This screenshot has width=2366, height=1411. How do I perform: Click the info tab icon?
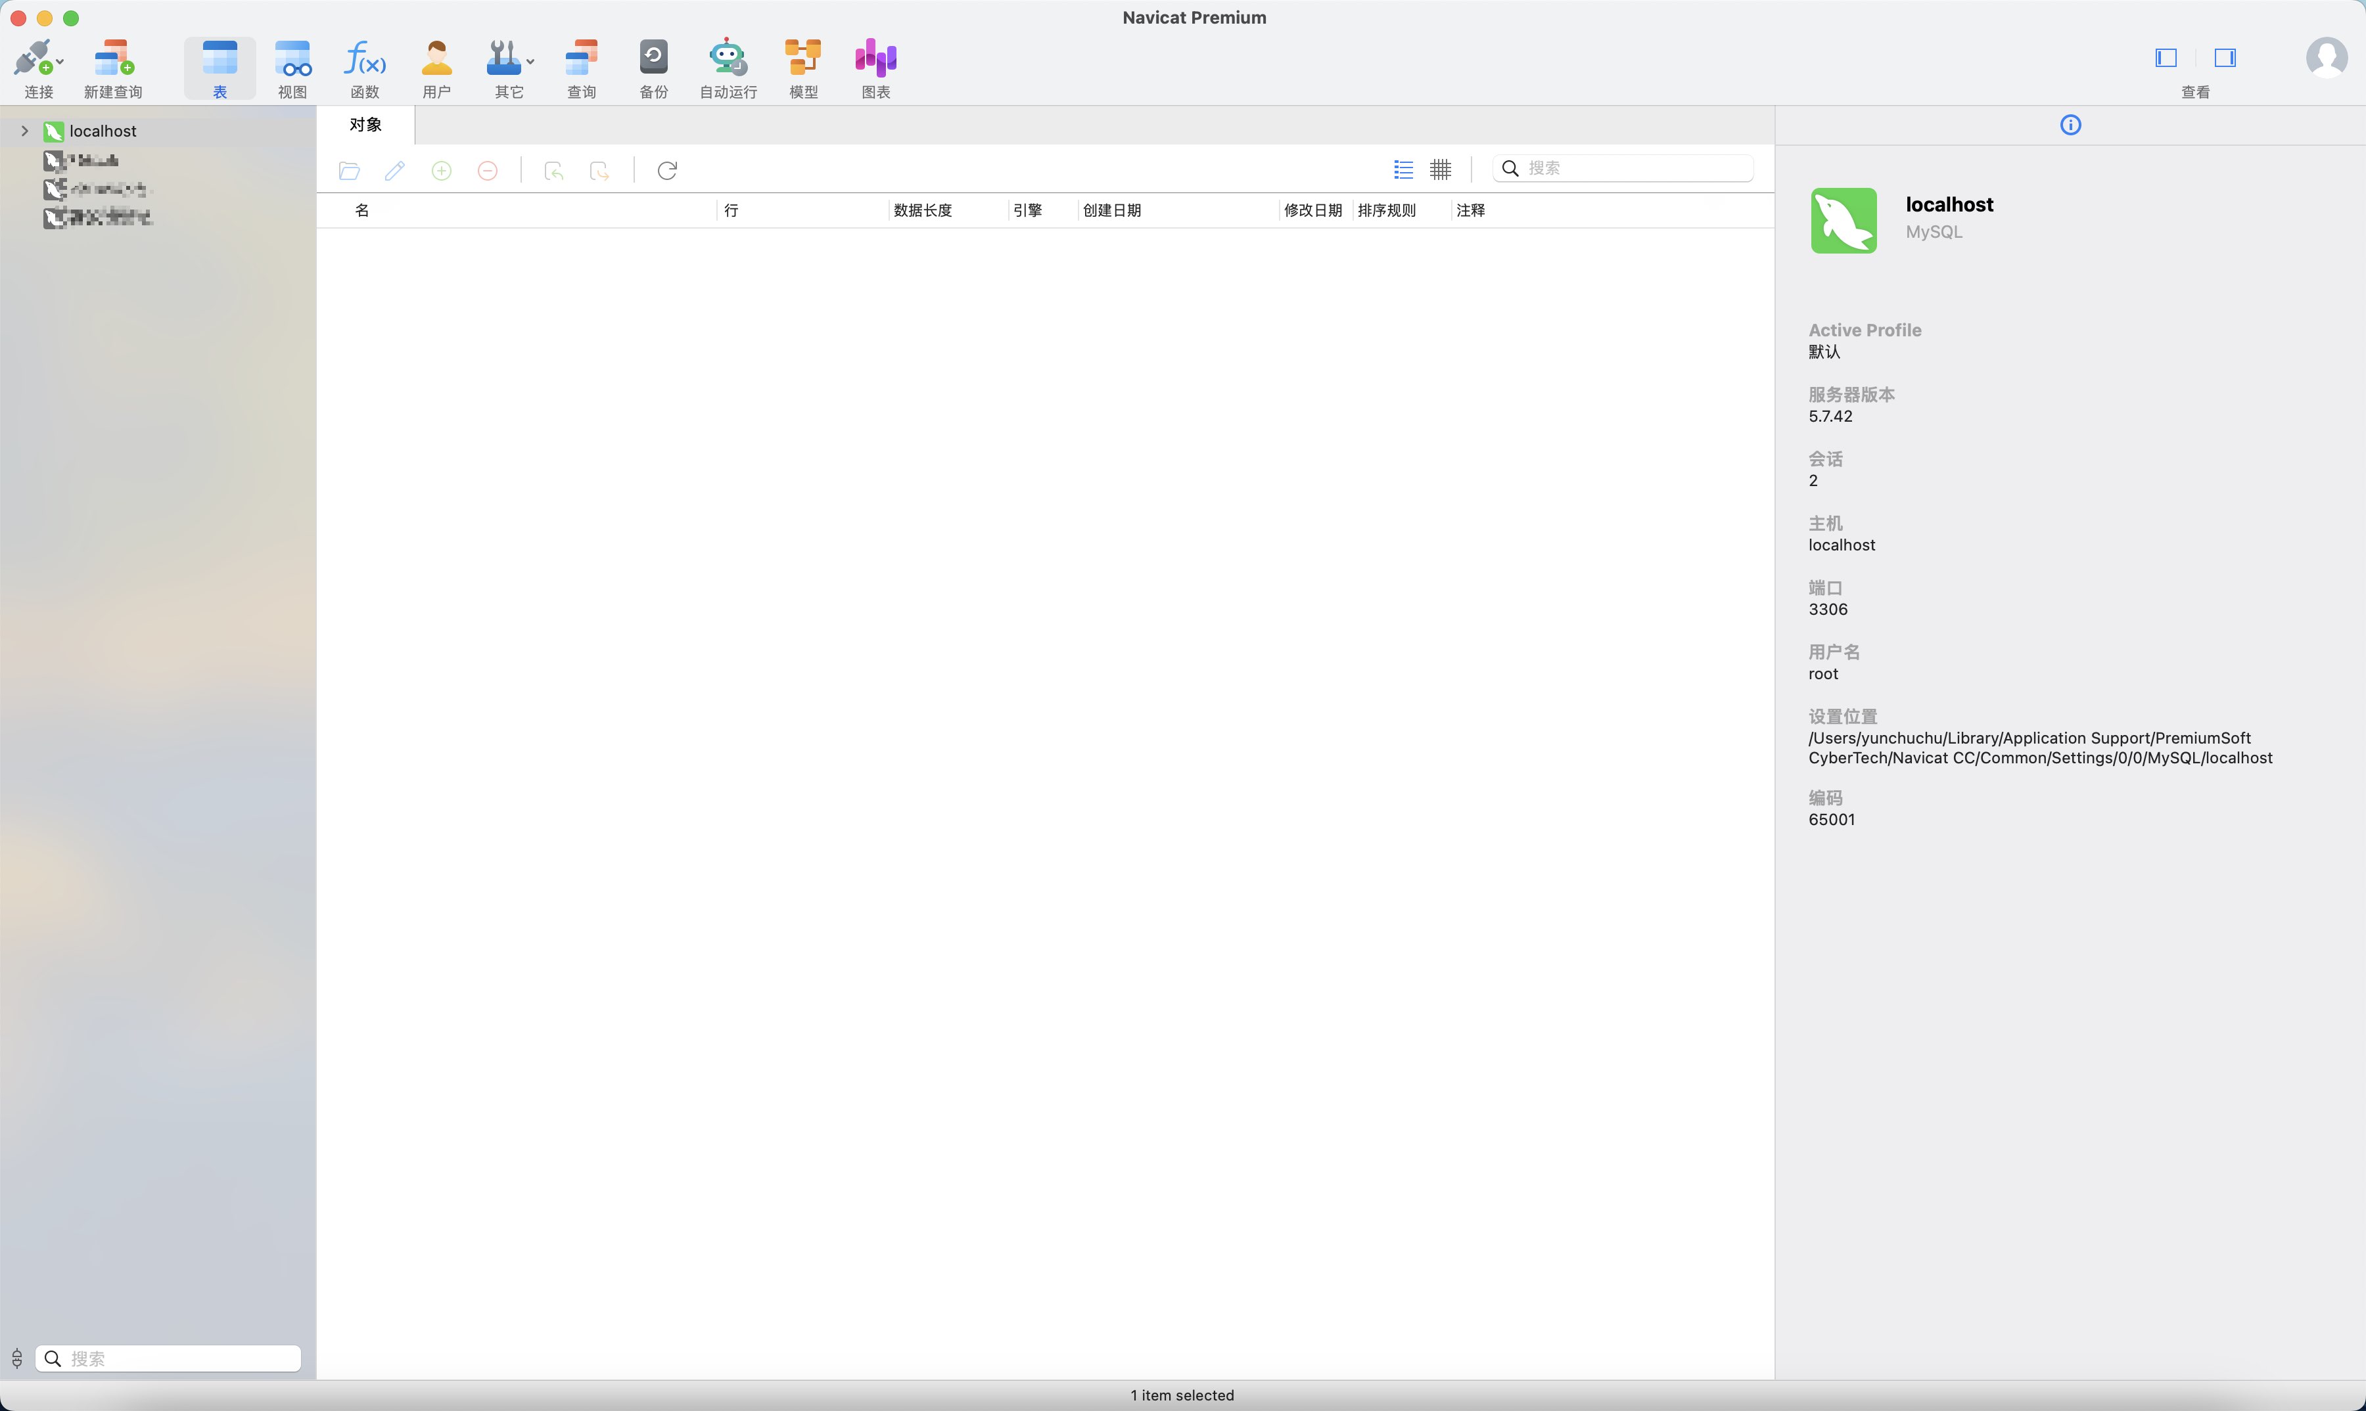click(2070, 125)
